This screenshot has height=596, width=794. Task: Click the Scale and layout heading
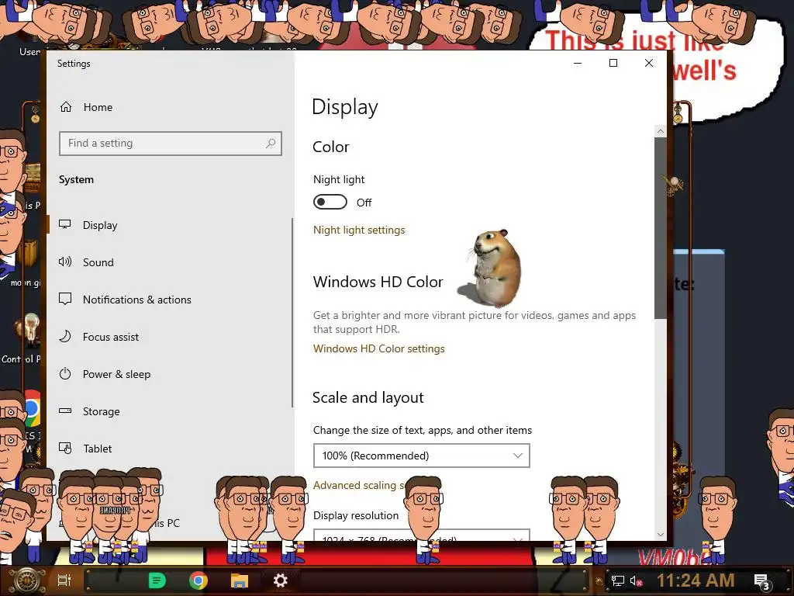coord(368,397)
